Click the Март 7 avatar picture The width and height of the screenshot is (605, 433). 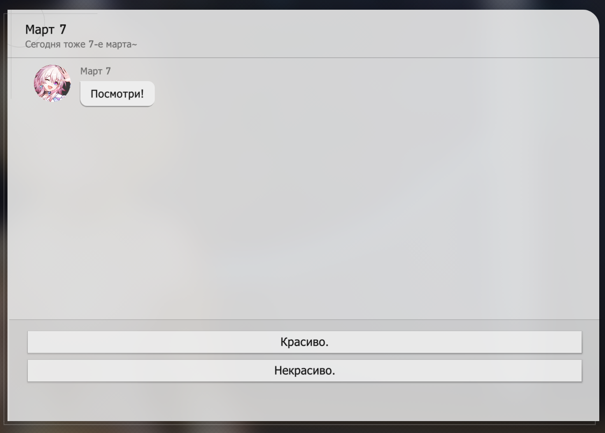[52, 84]
